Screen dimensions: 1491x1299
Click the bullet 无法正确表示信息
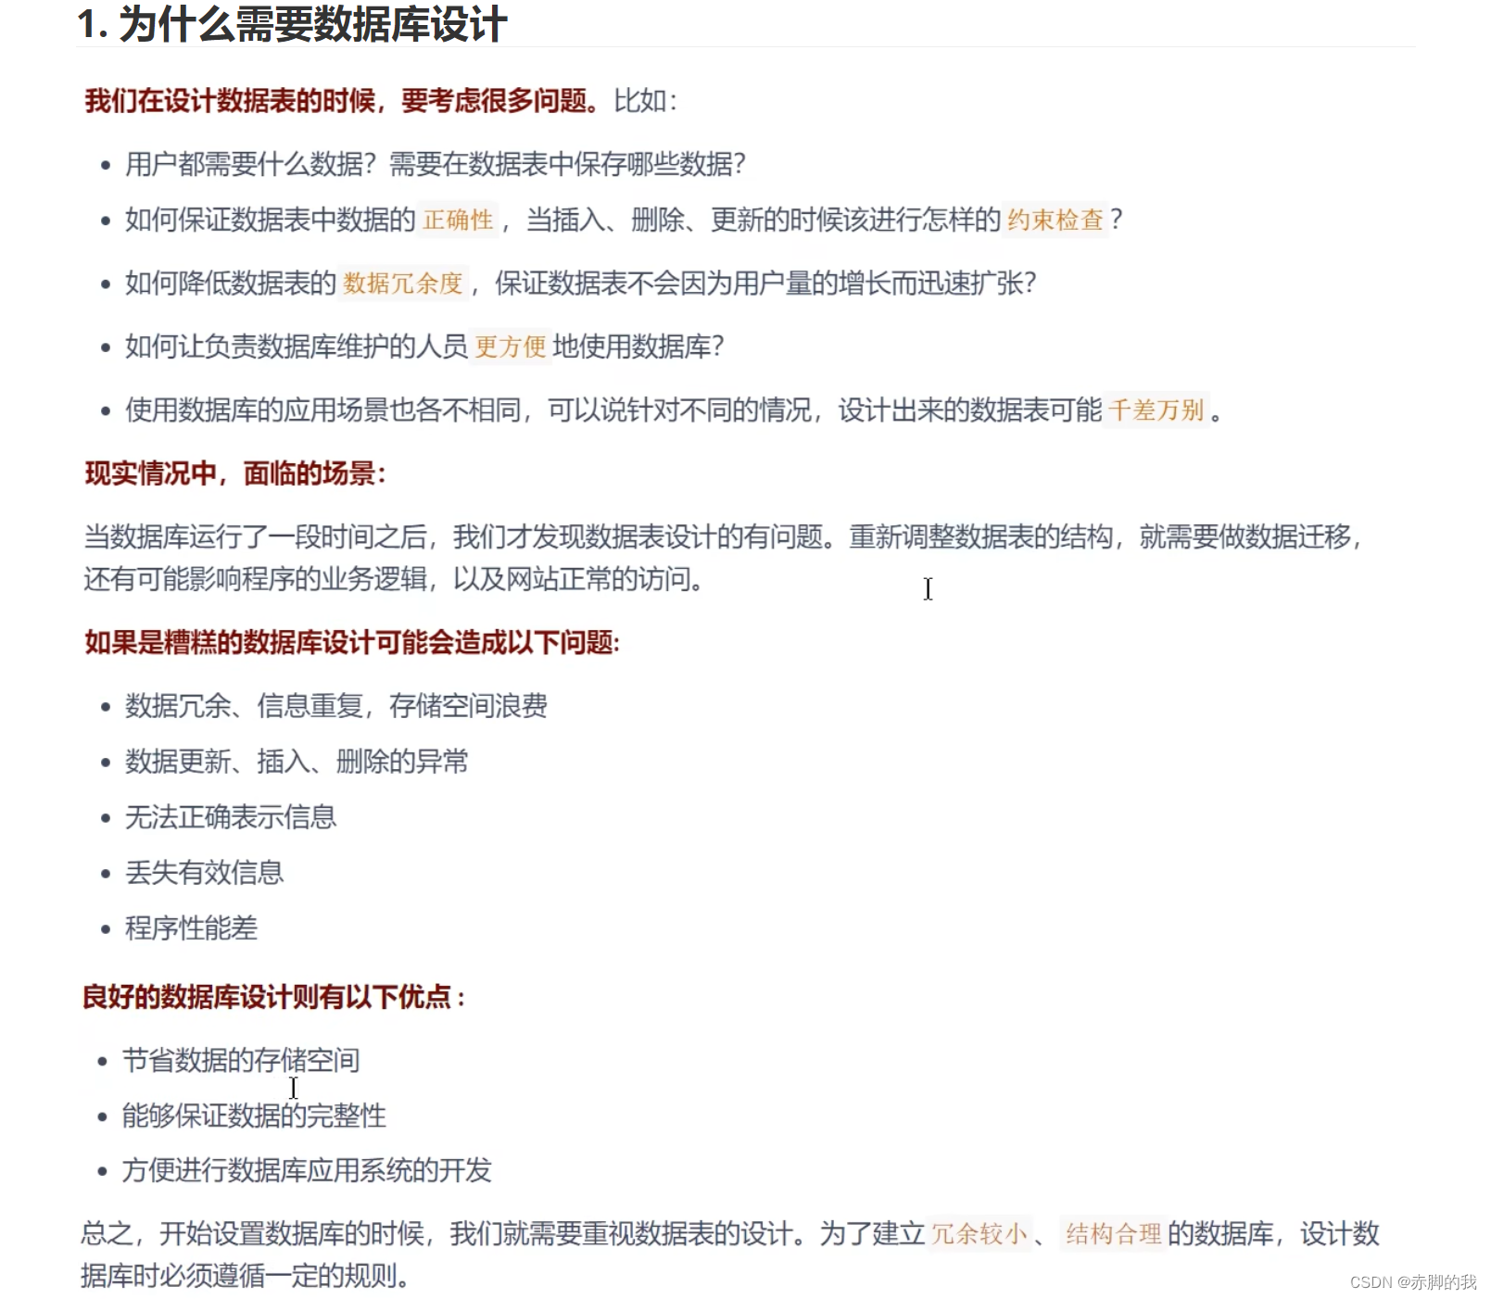(231, 817)
